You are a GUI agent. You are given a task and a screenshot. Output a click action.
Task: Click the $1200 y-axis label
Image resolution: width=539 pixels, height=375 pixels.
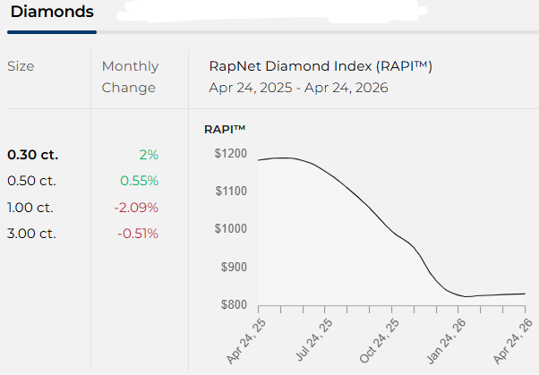pos(230,153)
